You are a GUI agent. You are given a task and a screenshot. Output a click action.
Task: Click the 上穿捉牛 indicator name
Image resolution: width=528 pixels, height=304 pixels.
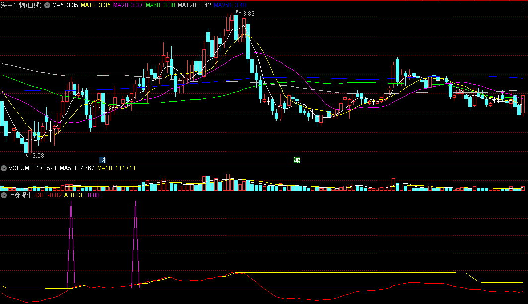click(x=20, y=195)
